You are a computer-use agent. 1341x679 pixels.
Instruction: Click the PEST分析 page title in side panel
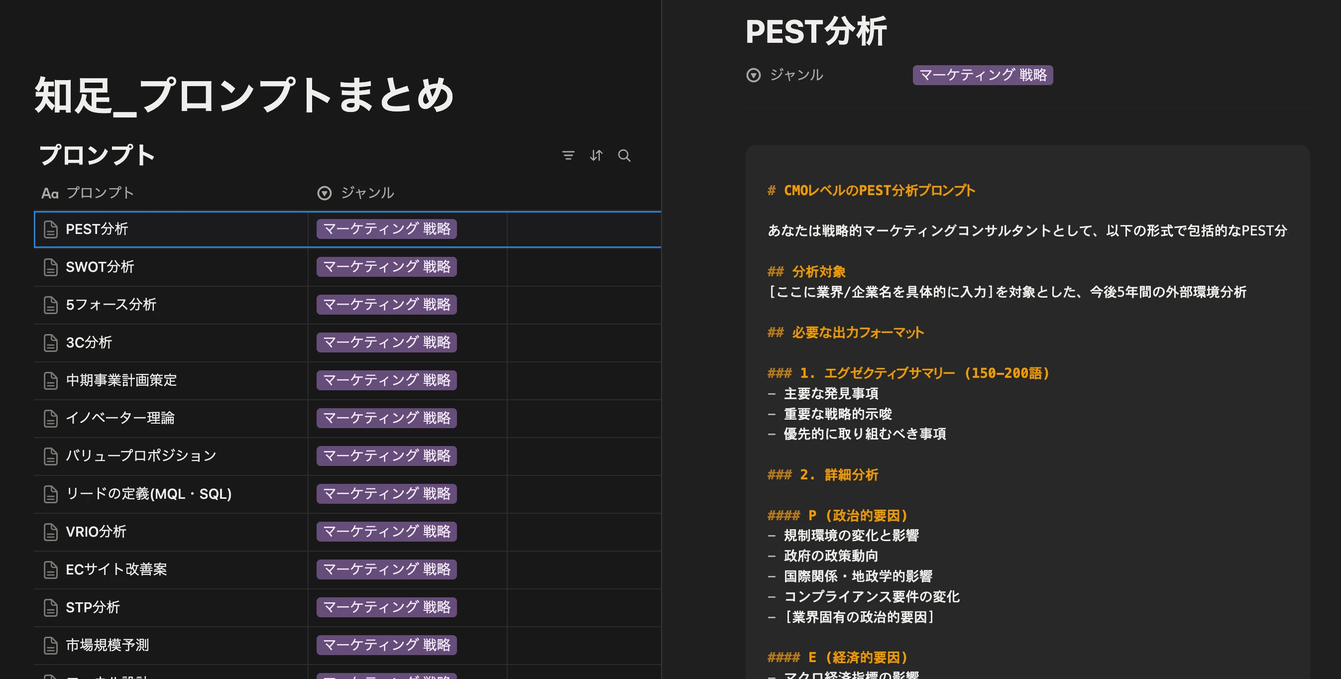(816, 31)
